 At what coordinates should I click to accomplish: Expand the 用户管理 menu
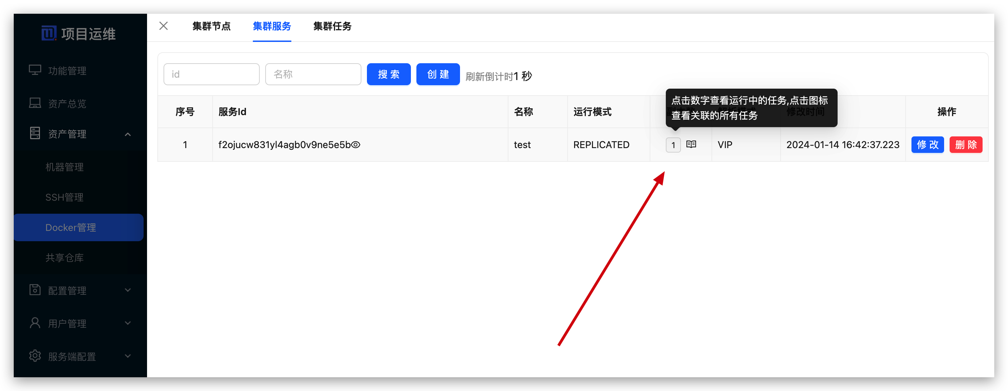coord(127,323)
